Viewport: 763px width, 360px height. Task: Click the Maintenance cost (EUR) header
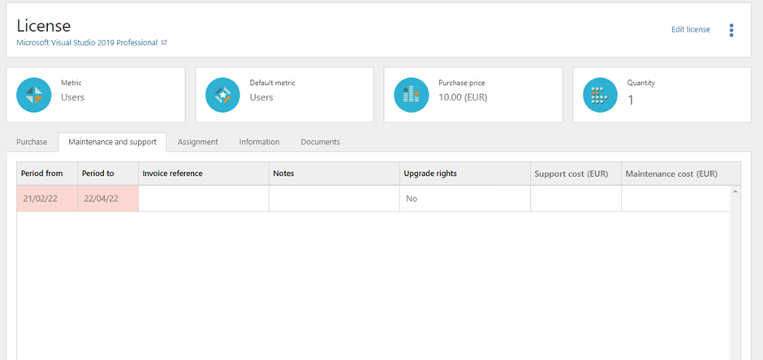point(681,174)
